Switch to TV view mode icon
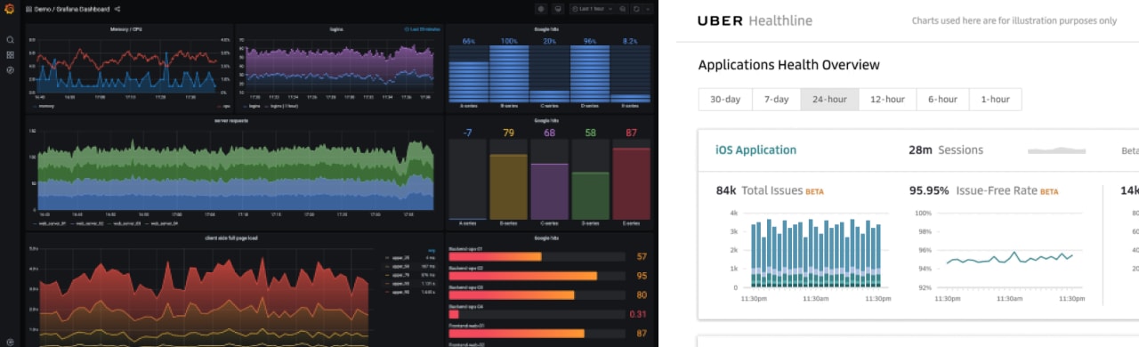The image size is (1139, 347). (x=558, y=9)
